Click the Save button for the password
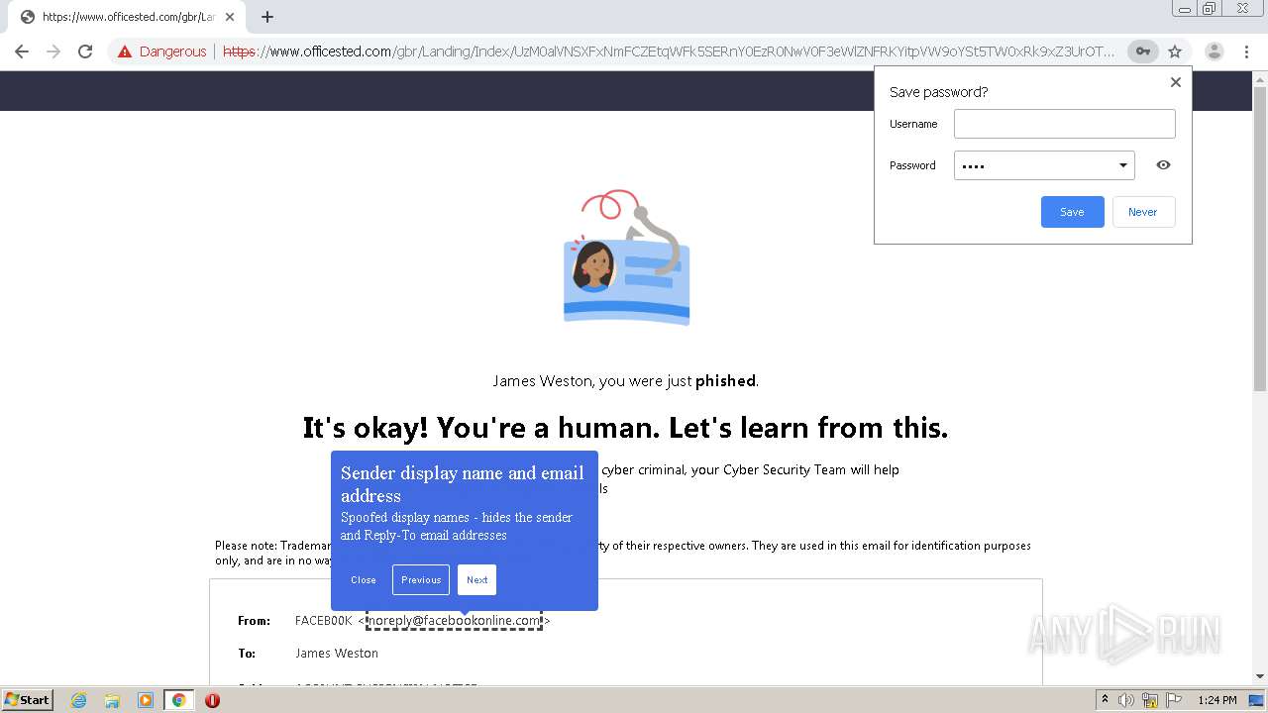This screenshot has height=713, width=1268. (1072, 212)
